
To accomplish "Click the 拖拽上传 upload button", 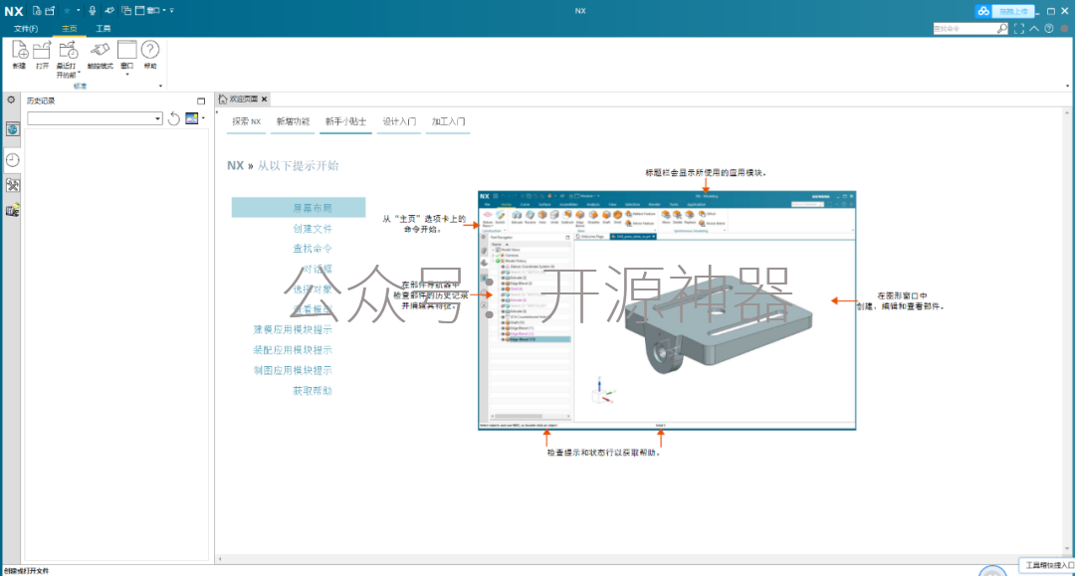I will coord(1013,11).
